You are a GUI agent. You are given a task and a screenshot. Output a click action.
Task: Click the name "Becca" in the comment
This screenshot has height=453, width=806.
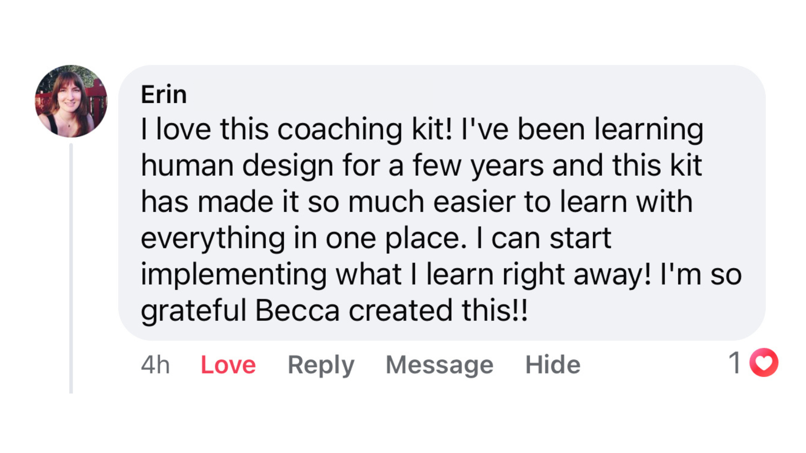point(297,310)
